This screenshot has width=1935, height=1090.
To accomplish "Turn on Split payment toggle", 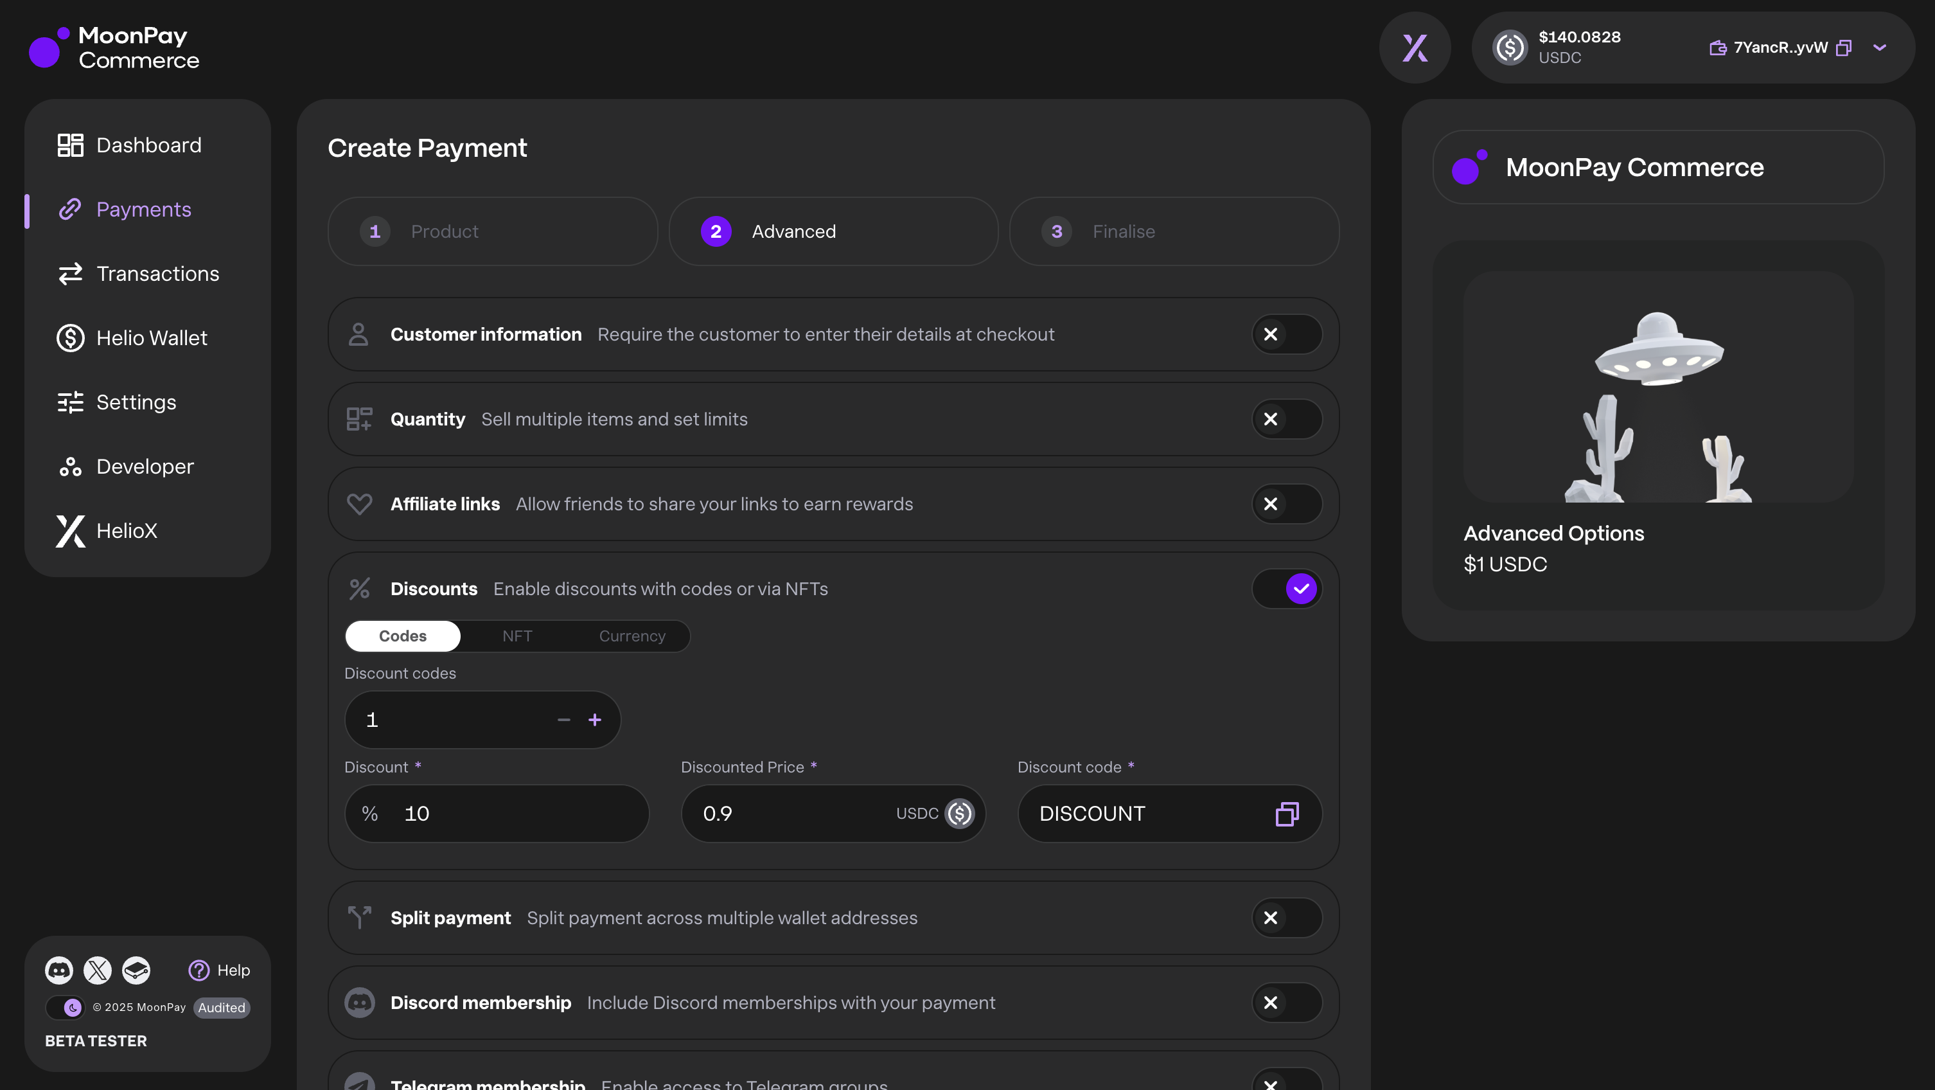I will (x=1286, y=918).
